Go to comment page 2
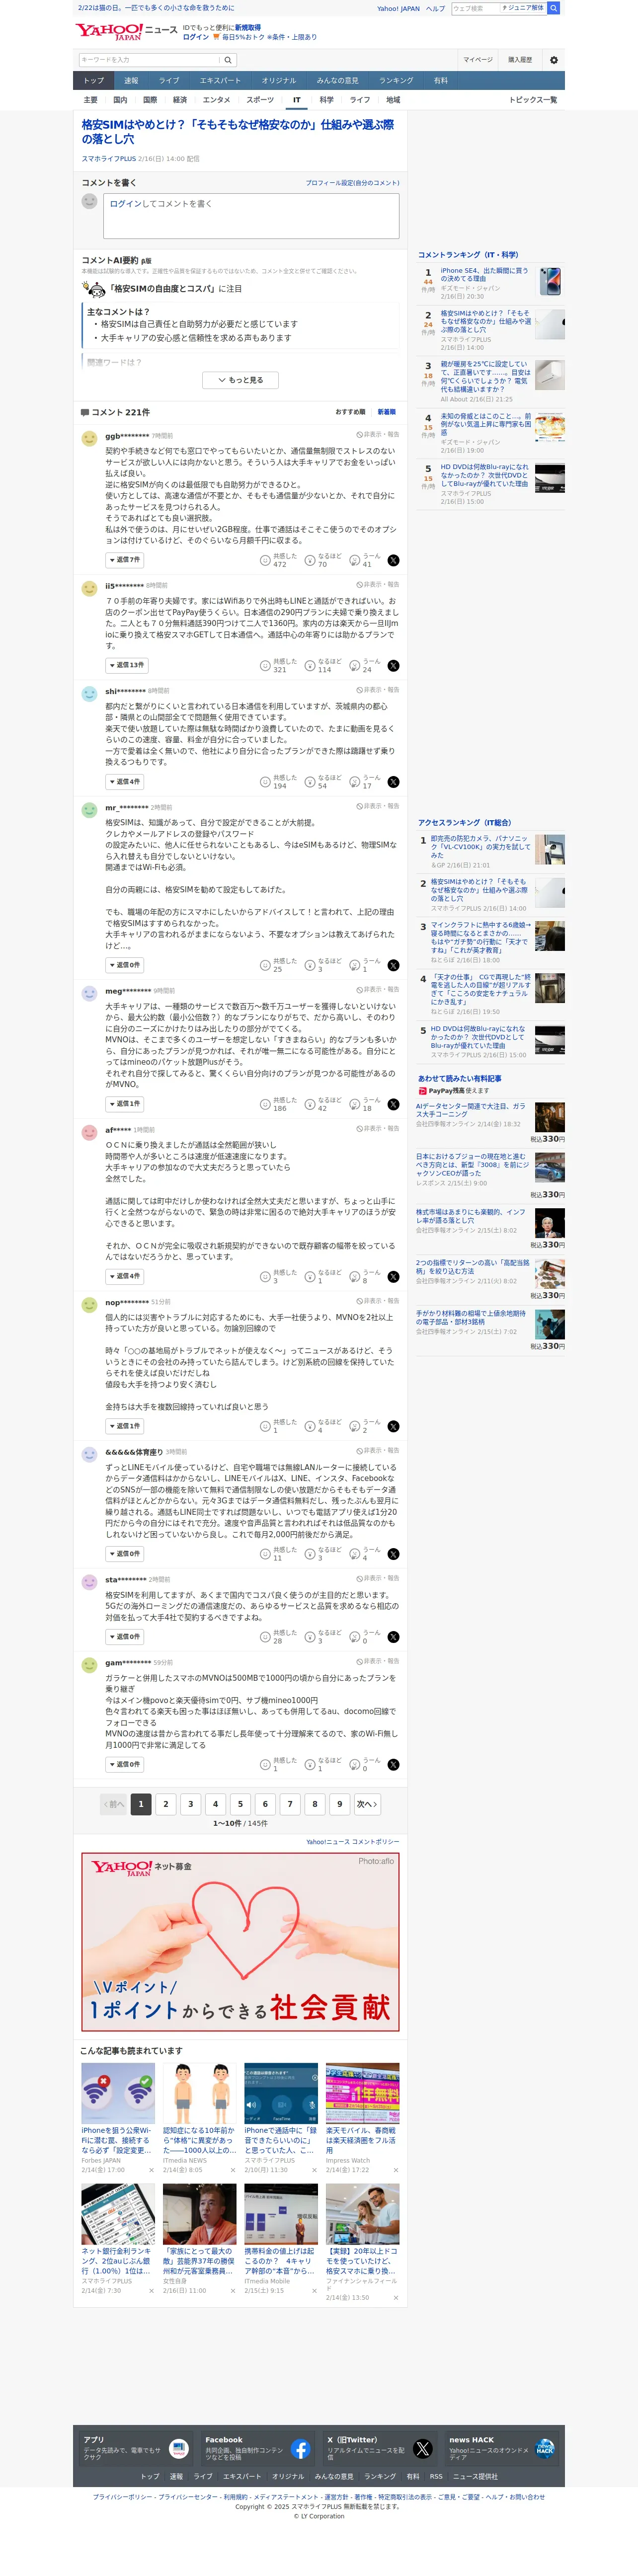 coord(166,1805)
